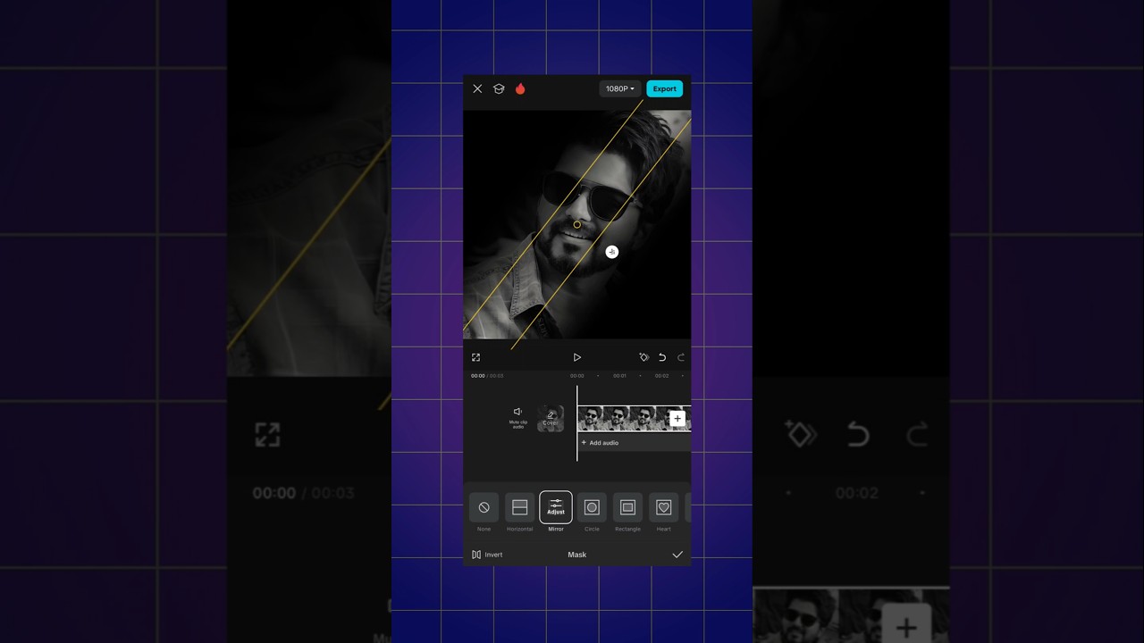Toggle Mute clip audio
1144x643 pixels.
517,417
